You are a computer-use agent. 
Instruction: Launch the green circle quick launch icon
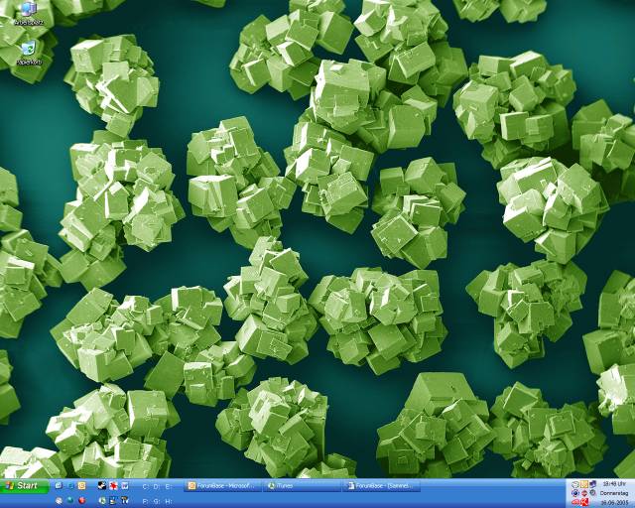tap(102, 501)
